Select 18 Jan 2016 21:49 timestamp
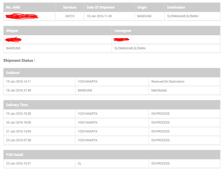The image size is (224, 182). [18, 90]
